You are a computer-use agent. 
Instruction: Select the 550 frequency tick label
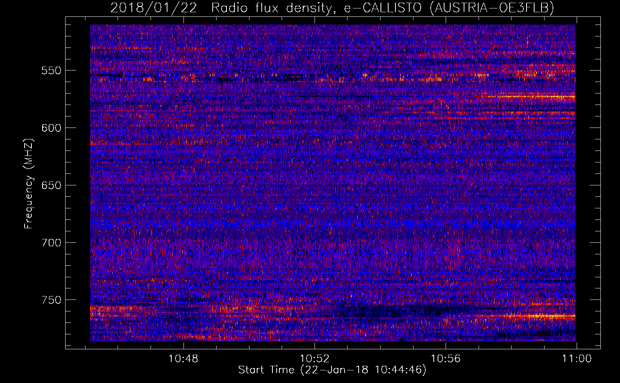(51, 70)
